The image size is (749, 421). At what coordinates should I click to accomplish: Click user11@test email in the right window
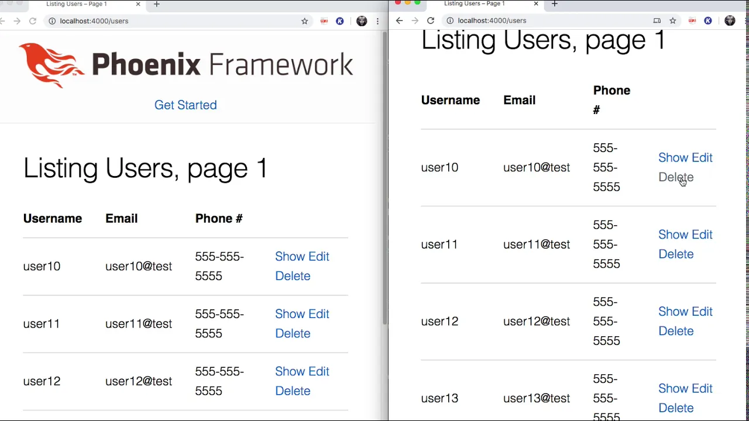(x=537, y=244)
